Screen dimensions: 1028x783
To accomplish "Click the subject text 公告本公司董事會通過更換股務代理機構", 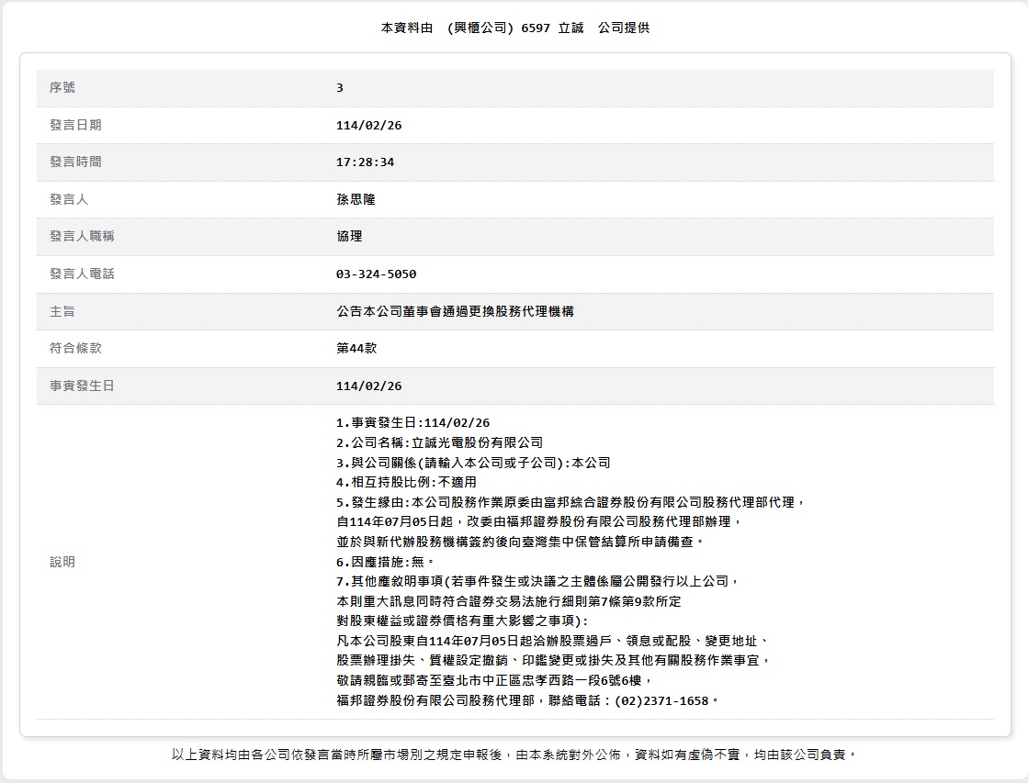I will point(455,312).
